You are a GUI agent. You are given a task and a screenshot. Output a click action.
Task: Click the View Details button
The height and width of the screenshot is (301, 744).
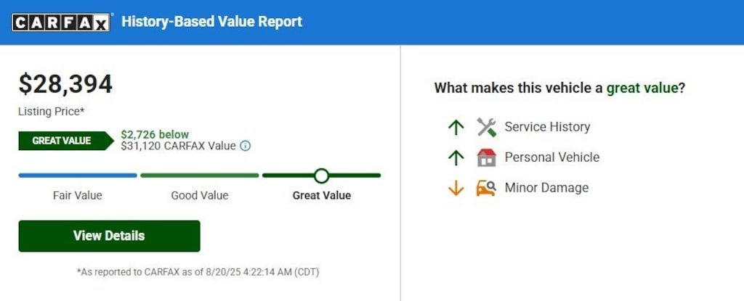tap(109, 236)
